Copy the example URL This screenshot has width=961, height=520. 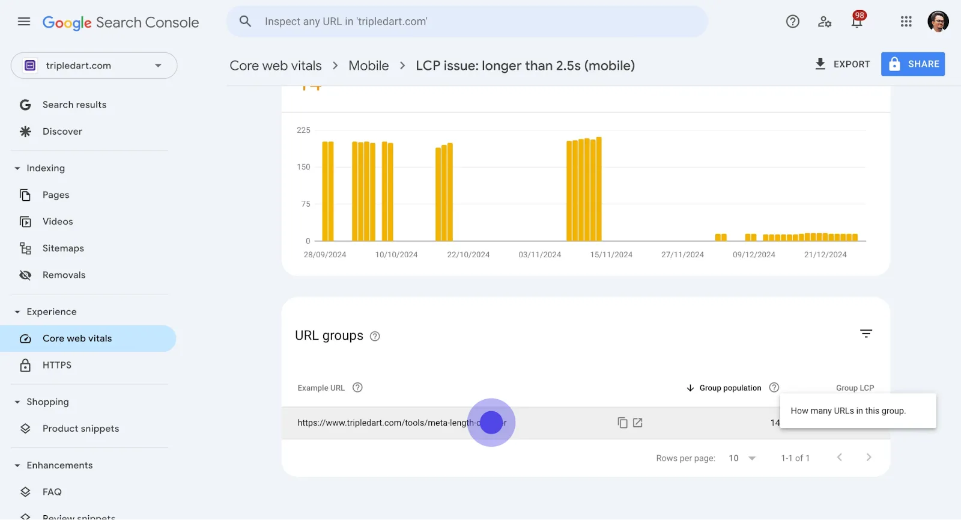[622, 423]
